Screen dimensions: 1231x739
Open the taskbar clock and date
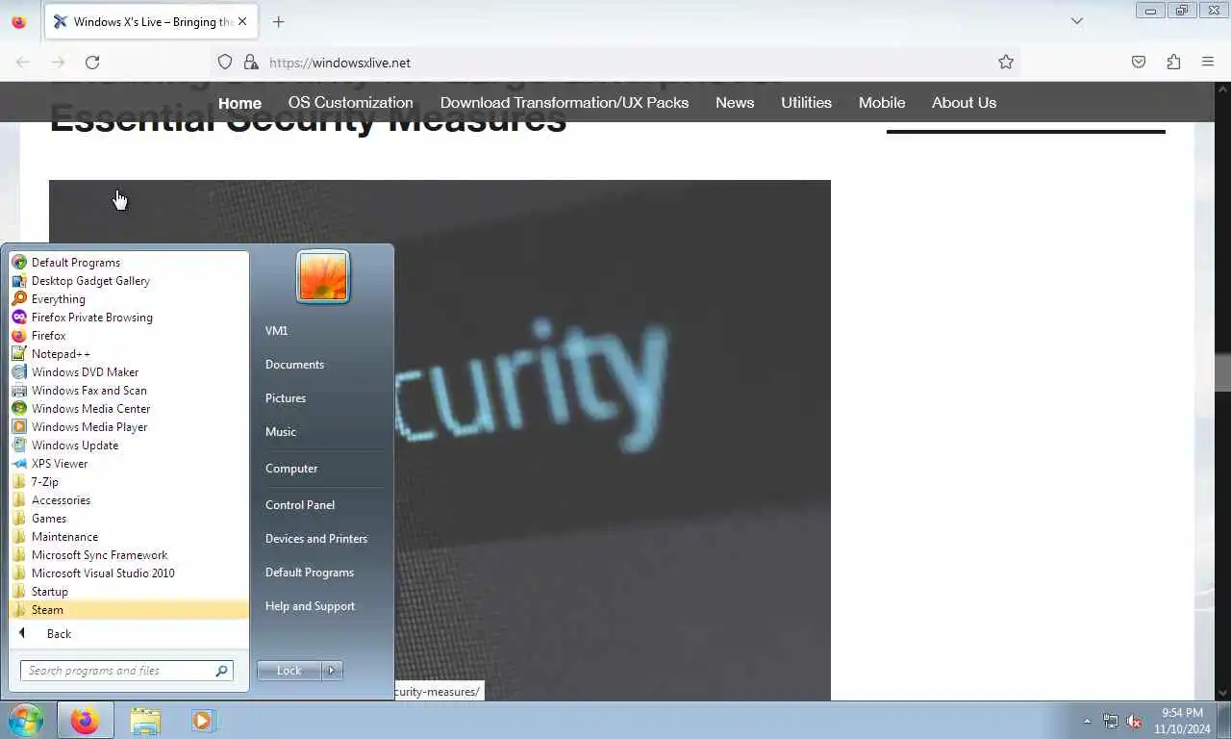(1182, 721)
